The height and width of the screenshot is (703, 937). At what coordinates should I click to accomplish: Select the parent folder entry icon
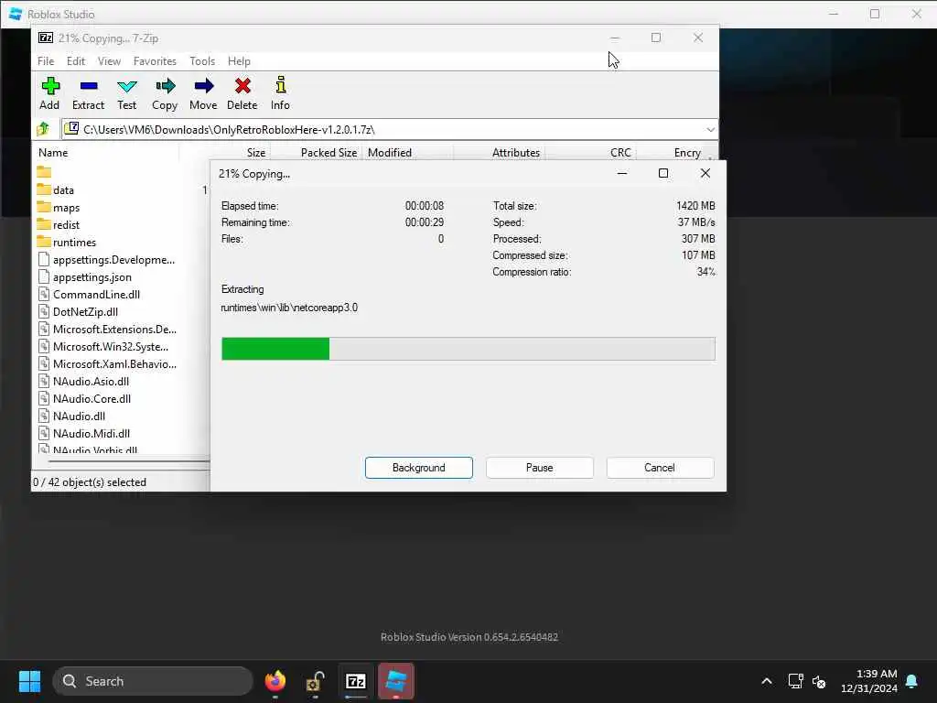point(44,172)
